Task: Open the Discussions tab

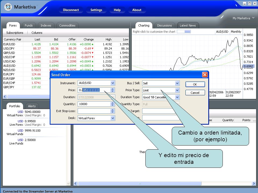Action: [164, 25]
